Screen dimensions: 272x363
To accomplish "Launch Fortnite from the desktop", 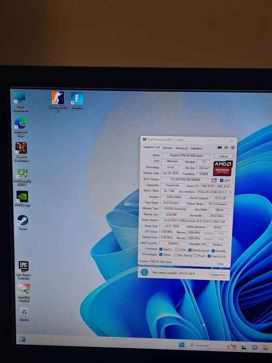I will pyautogui.click(x=77, y=101).
